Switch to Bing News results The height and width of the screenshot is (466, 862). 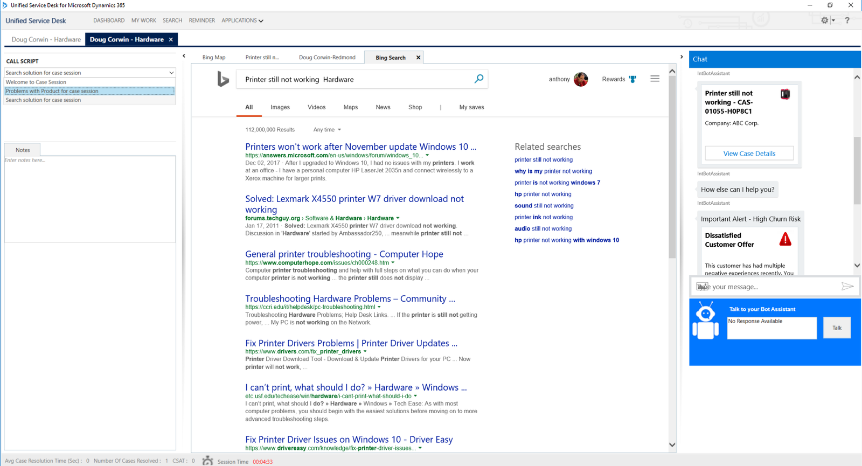point(383,107)
